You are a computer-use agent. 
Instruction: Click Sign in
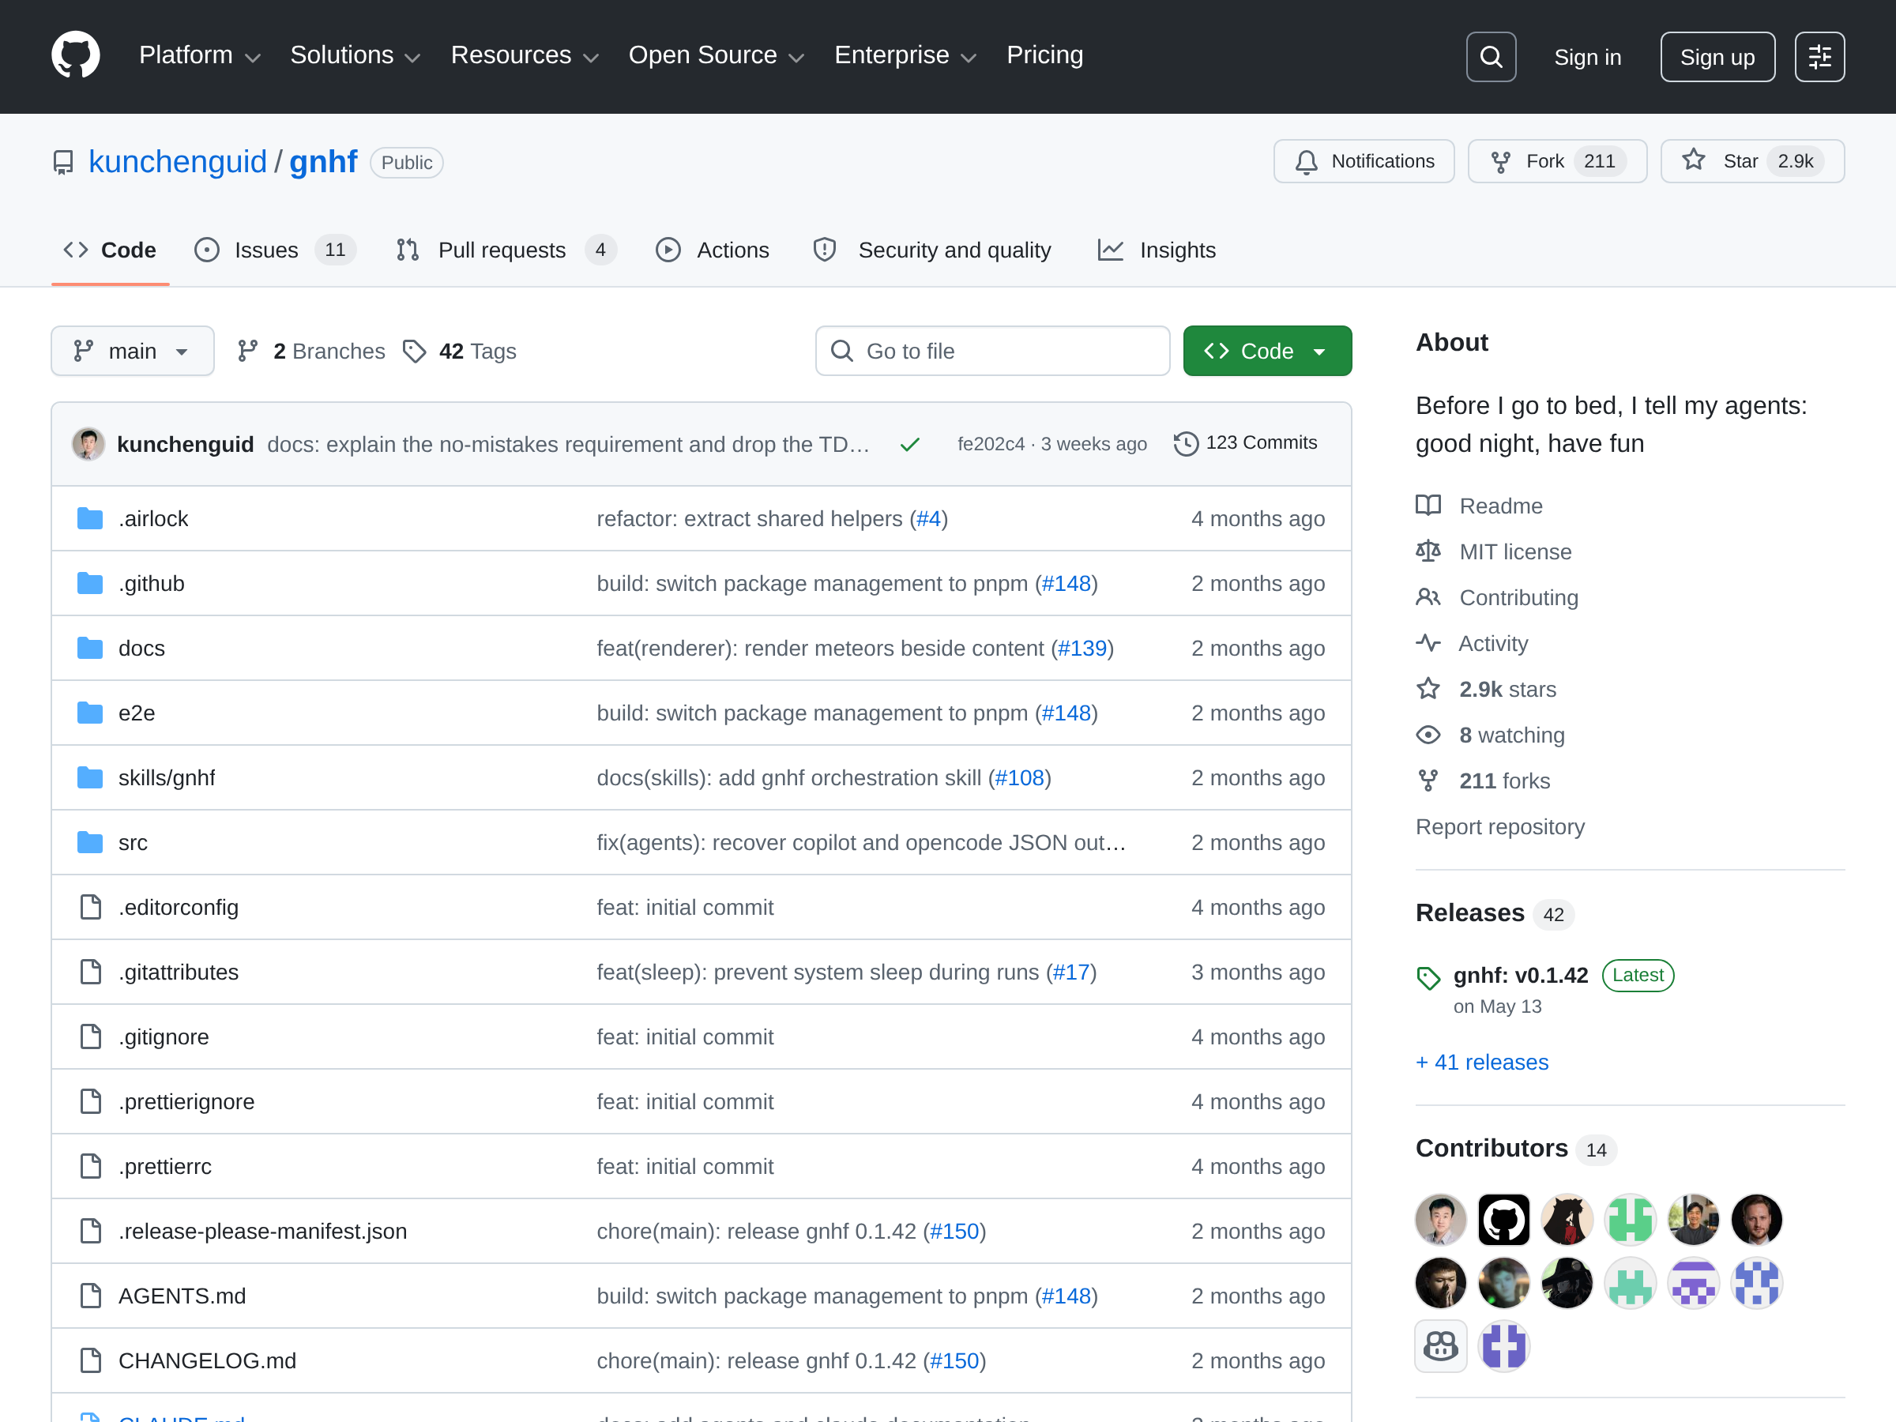tap(1587, 57)
